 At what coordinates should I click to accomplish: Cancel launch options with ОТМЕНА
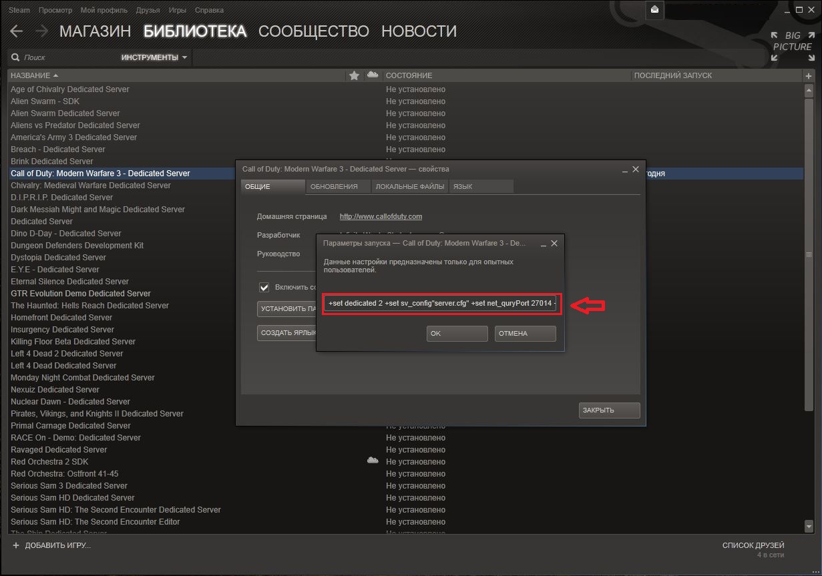[526, 333]
